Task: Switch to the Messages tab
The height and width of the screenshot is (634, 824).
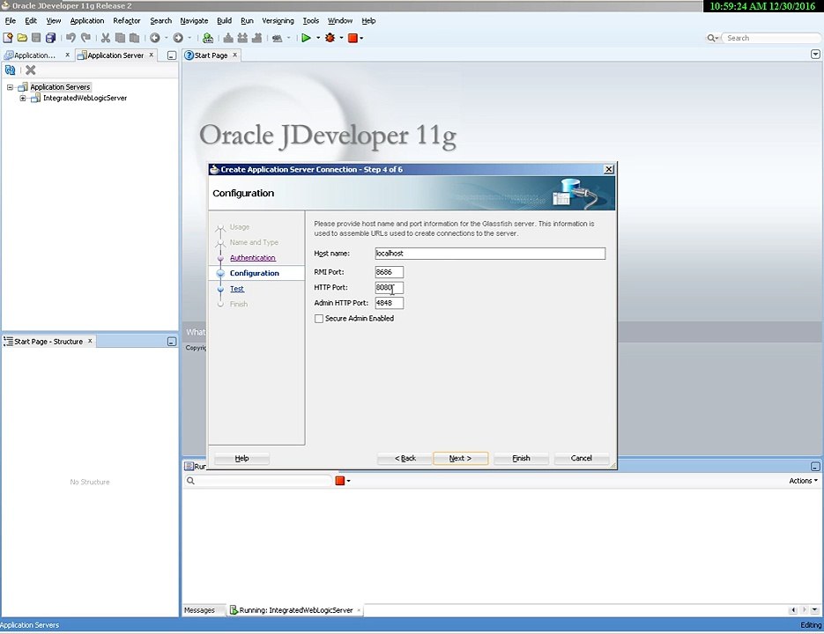Action: tap(199, 610)
